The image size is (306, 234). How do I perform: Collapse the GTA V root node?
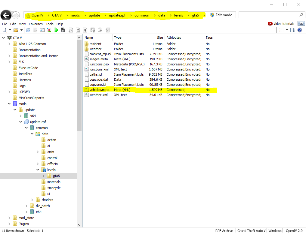click(4, 38)
